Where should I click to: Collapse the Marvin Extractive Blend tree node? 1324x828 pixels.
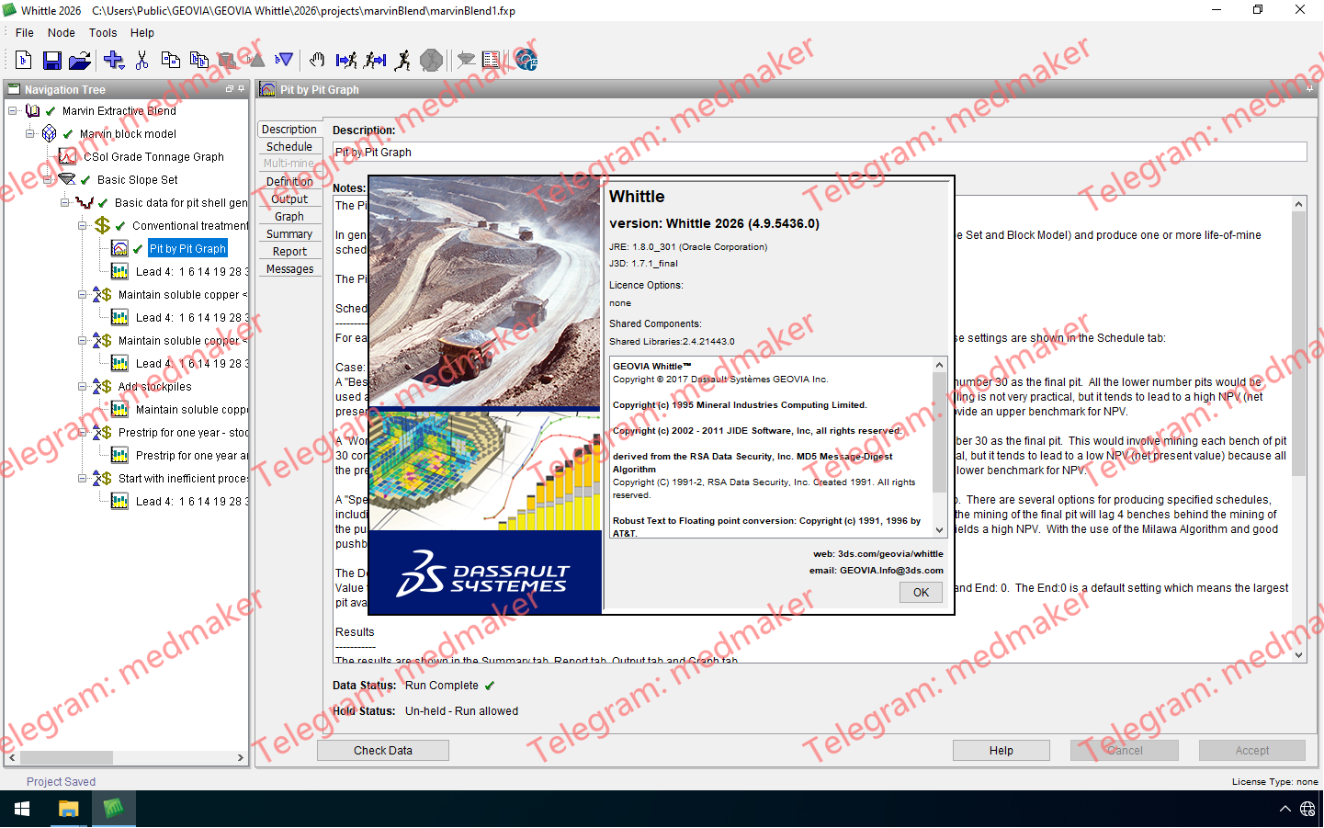[12, 111]
